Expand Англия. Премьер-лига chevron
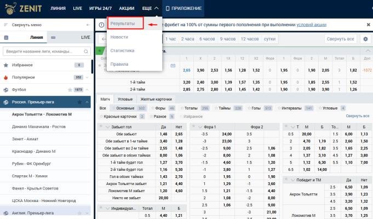Screen dimensions: 373x219 (87, 214)
